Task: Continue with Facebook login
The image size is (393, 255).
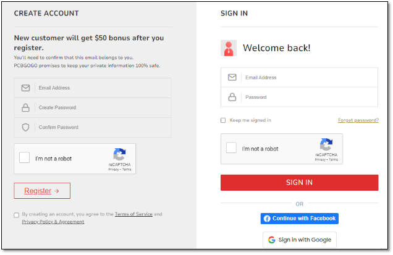Action: [x=300, y=219]
